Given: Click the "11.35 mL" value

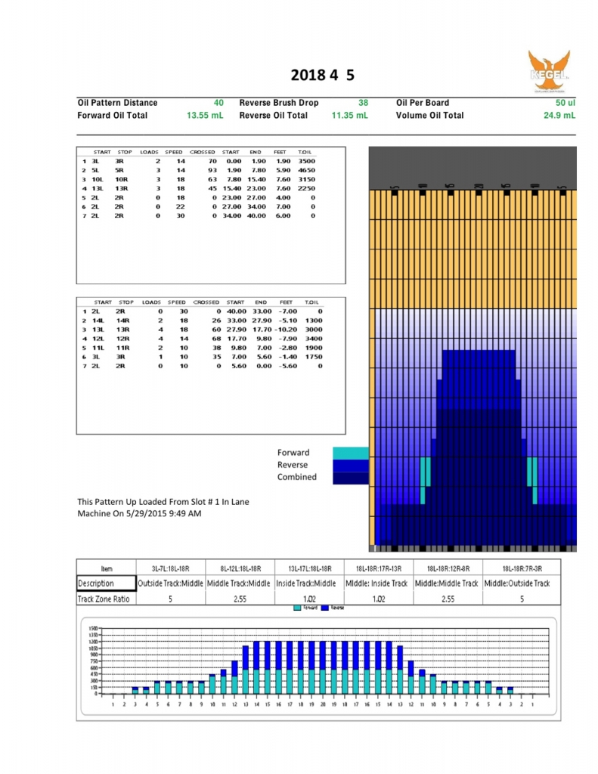Looking at the screenshot, I should click(x=349, y=115).
